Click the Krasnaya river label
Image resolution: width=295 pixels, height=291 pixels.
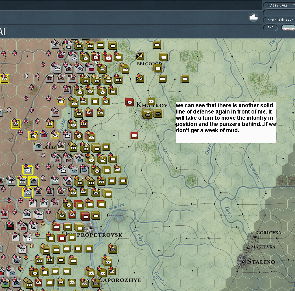(255, 173)
